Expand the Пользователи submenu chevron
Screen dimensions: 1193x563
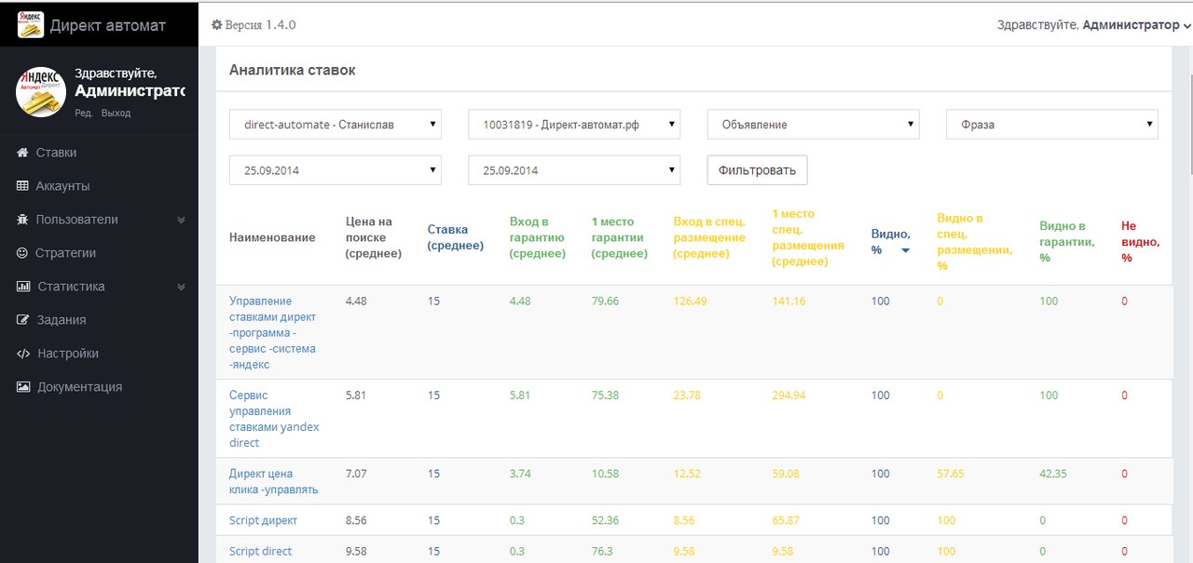click(x=182, y=221)
